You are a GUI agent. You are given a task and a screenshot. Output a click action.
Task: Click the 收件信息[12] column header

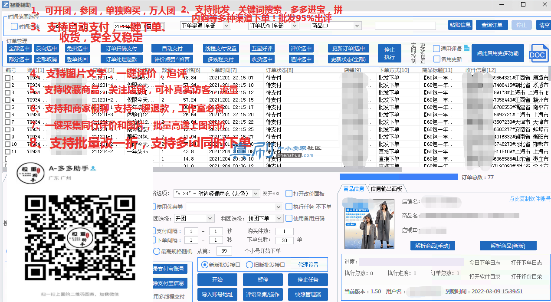click(x=481, y=70)
